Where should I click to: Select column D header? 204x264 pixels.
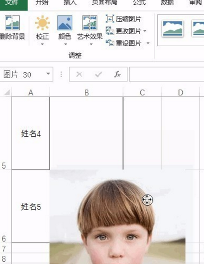pos(180,92)
